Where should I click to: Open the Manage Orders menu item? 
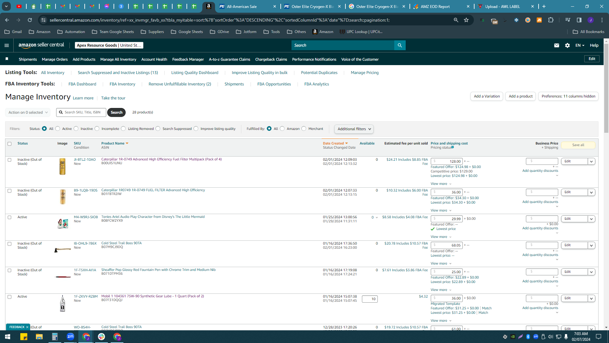click(55, 59)
